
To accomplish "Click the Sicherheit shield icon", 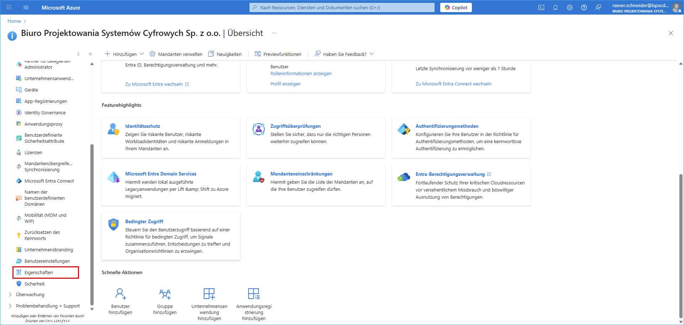I will [x=19, y=284].
